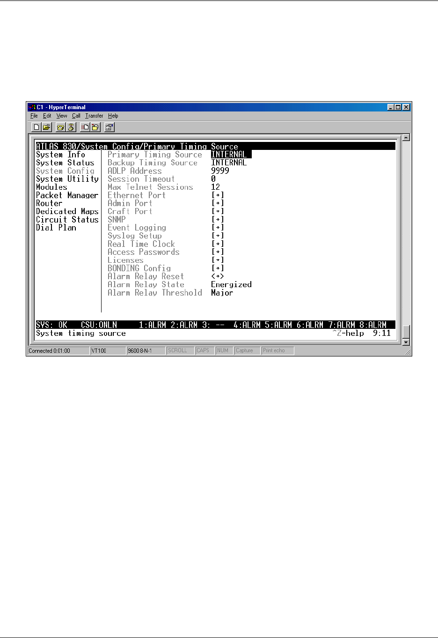Click the New connection toolbar icon
This screenshot has width=438, height=638.
36,127
